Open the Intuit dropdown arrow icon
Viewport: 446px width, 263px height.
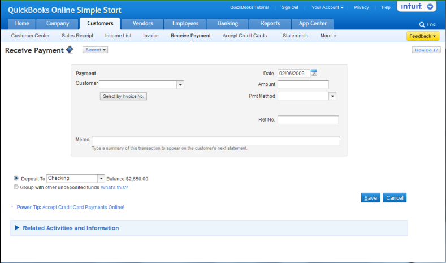[x=430, y=7]
